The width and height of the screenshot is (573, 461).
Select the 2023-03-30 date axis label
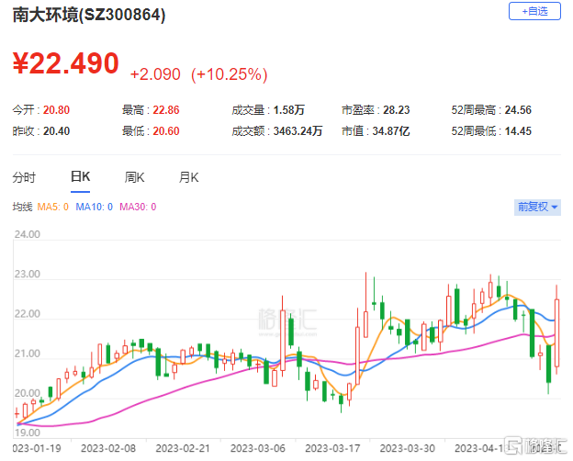point(407,448)
